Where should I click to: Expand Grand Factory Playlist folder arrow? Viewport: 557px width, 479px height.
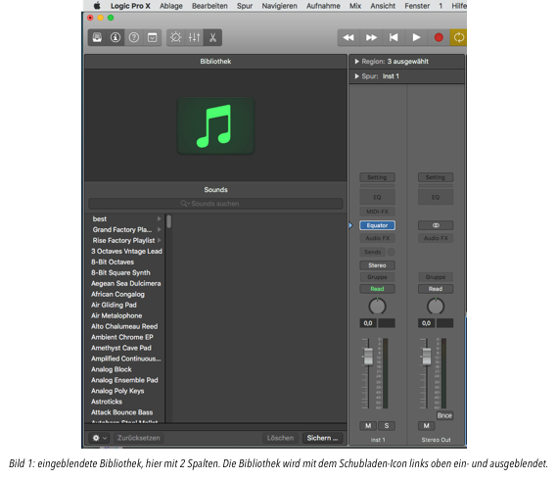tap(160, 229)
